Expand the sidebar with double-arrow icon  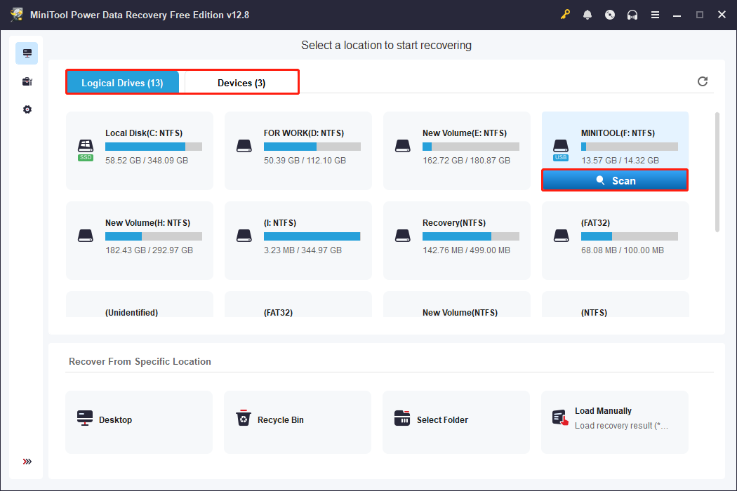pos(27,462)
